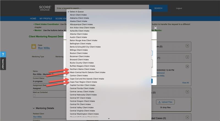Pick Cape Fear Region Client Intake
This screenshot has width=220, height=121.
pyautogui.click(x=83, y=82)
